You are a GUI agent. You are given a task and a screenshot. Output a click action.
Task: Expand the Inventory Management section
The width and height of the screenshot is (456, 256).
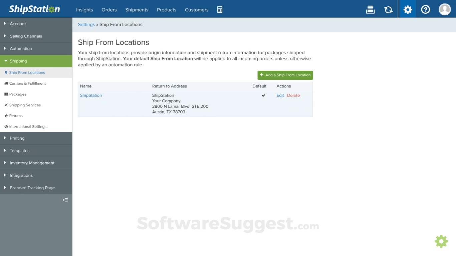pyautogui.click(x=32, y=163)
